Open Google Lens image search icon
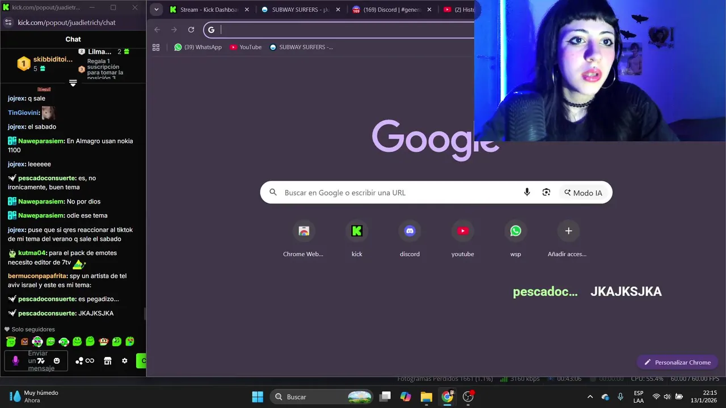The height and width of the screenshot is (408, 726). pyautogui.click(x=546, y=193)
